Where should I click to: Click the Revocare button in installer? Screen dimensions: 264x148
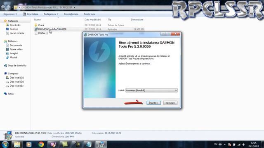(170, 103)
